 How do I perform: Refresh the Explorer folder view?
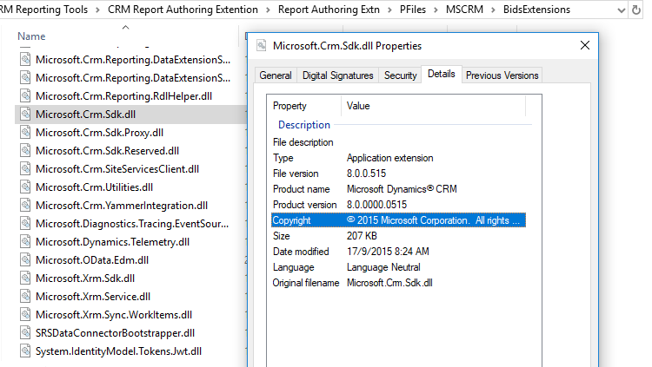(635, 10)
